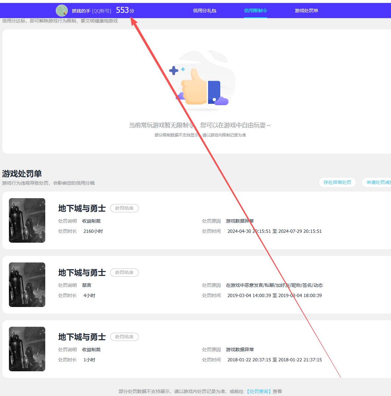The image size is (391, 396).
Task: Go to the 游戏处罚单 tab
Action: click(x=306, y=11)
